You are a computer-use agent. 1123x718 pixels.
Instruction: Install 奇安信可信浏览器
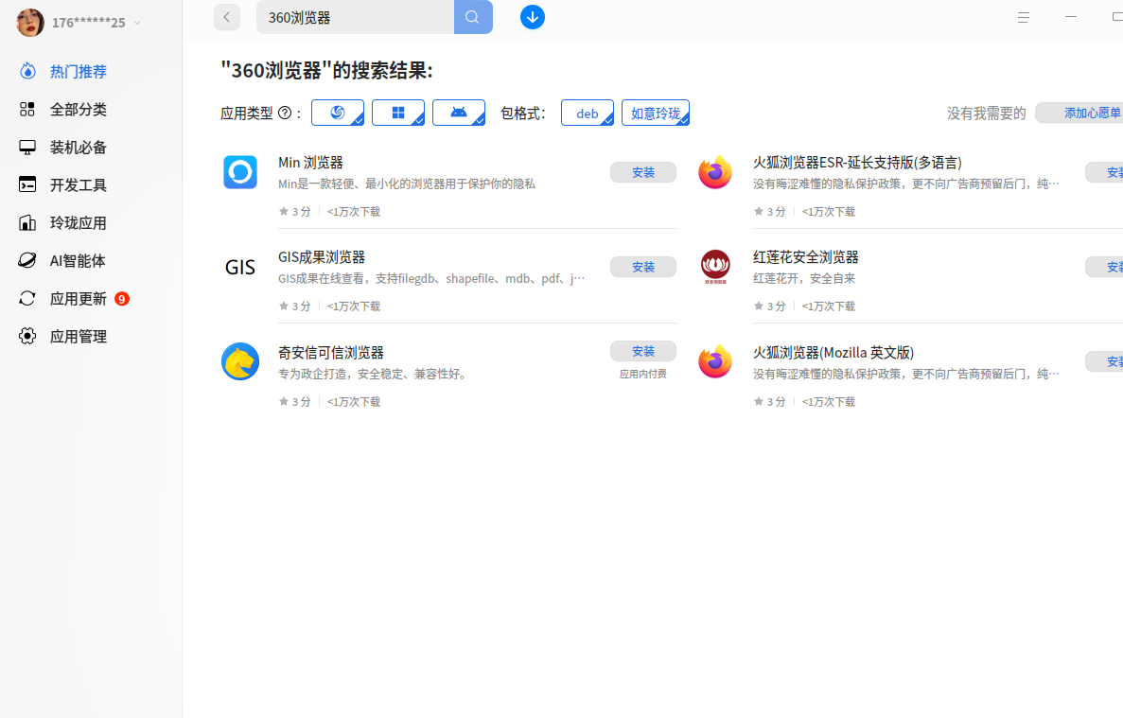(643, 352)
